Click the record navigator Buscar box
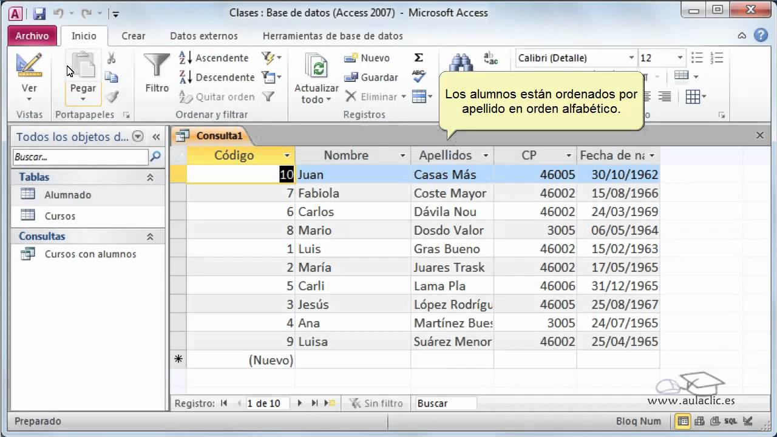This screenshot has height=437, width=777. pyautogui.click(x=446, y=403)
